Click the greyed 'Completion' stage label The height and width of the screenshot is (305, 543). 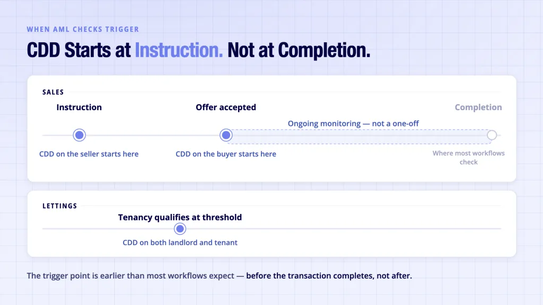click(478, 107)
